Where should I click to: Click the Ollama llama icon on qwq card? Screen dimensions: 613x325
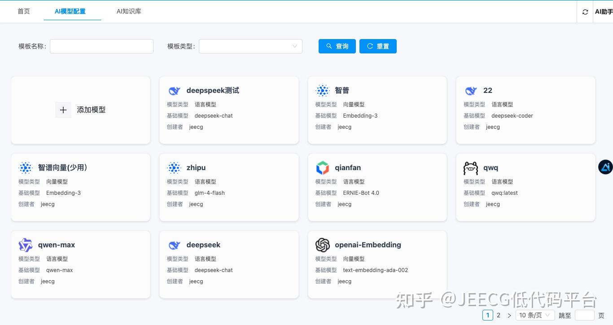[471, 168]
